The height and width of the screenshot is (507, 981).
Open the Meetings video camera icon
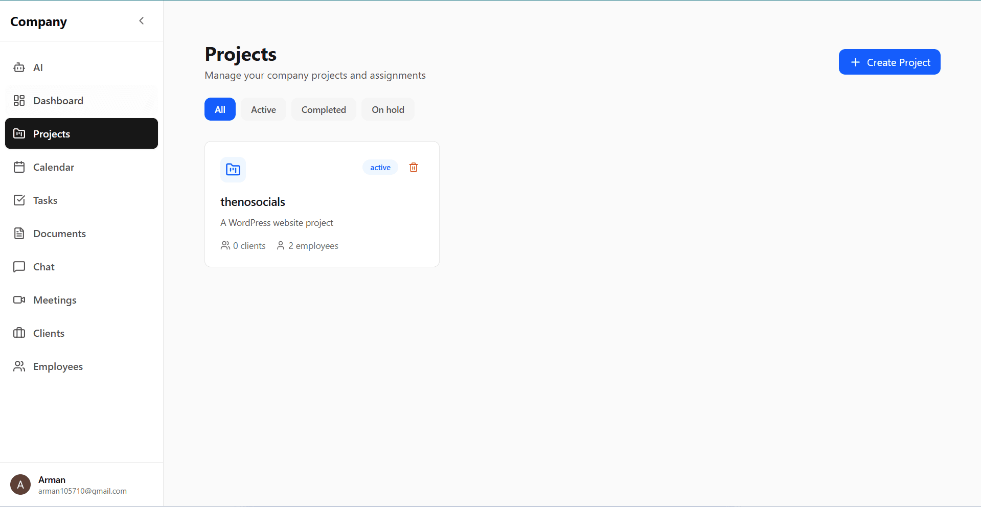19,299
